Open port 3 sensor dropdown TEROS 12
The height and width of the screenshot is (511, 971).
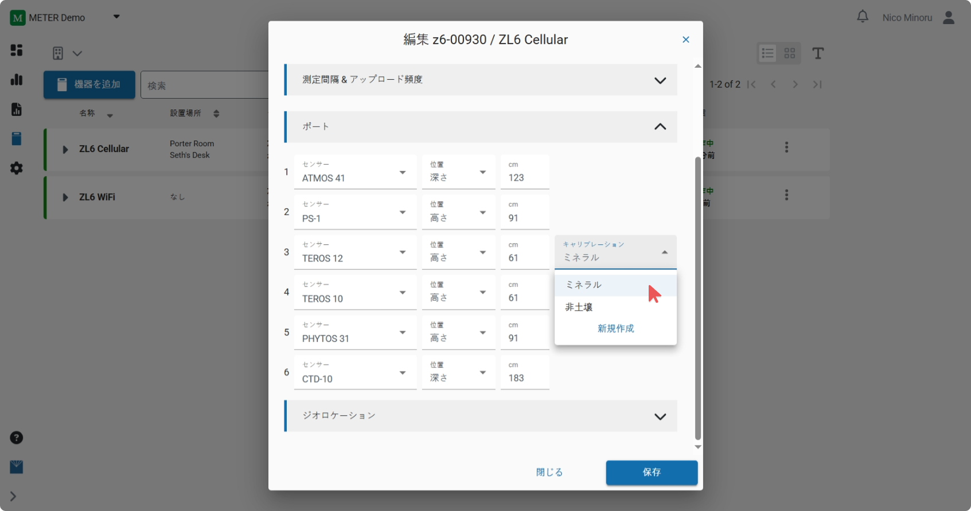tap(355, 252)
